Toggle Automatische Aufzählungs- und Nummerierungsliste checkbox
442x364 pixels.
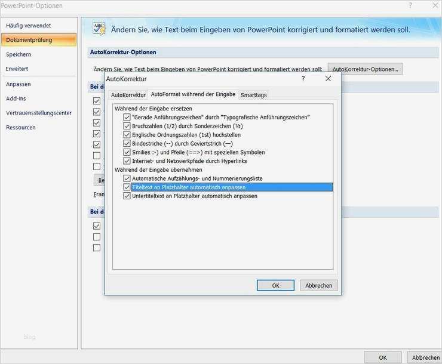(127, 178)
